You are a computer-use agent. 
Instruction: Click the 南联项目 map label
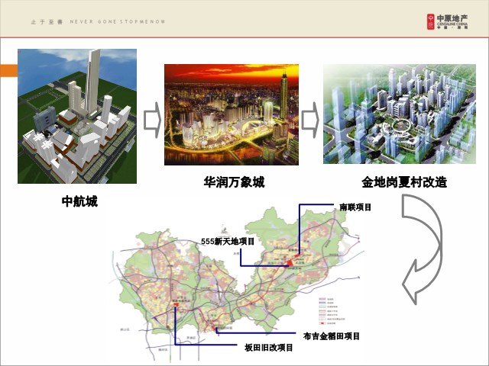click(355, 207)
